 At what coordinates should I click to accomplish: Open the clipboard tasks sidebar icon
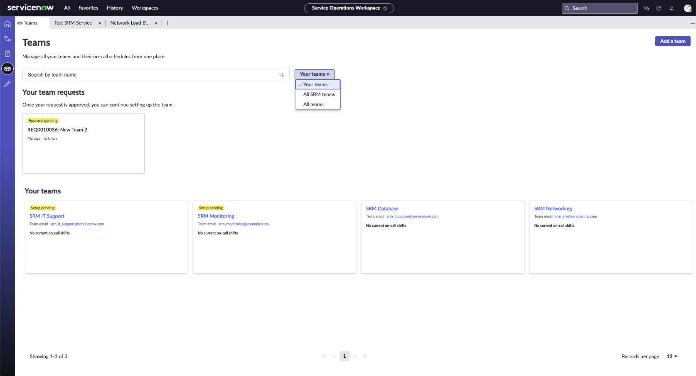(7, 54)
